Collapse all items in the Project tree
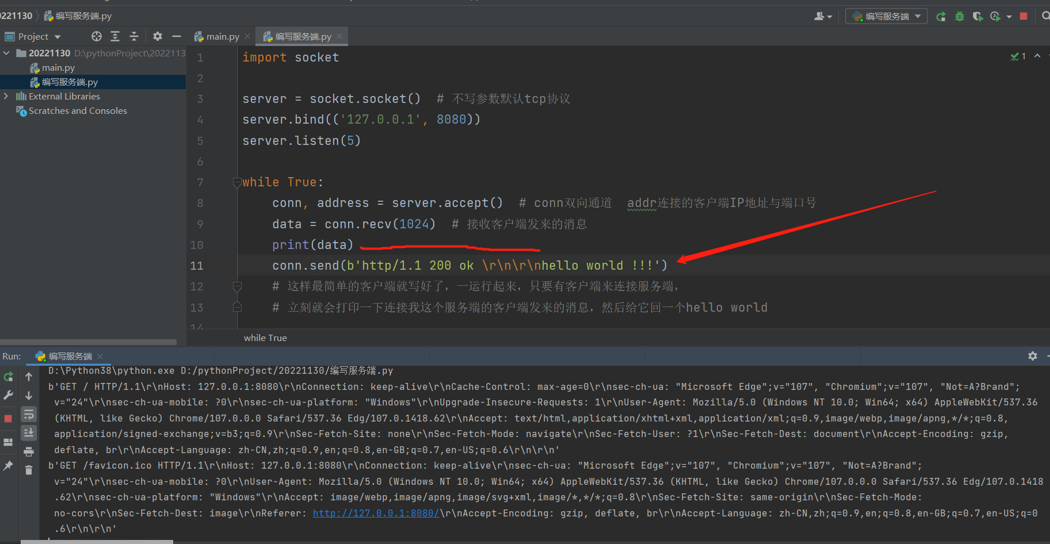1050x544 pixels. (x=134, y=36)
